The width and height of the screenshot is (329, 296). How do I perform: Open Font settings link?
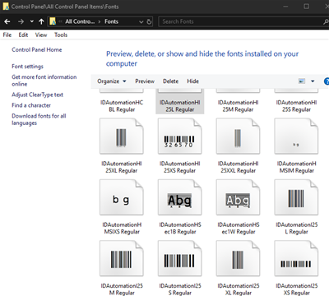(x=27, y=67)
